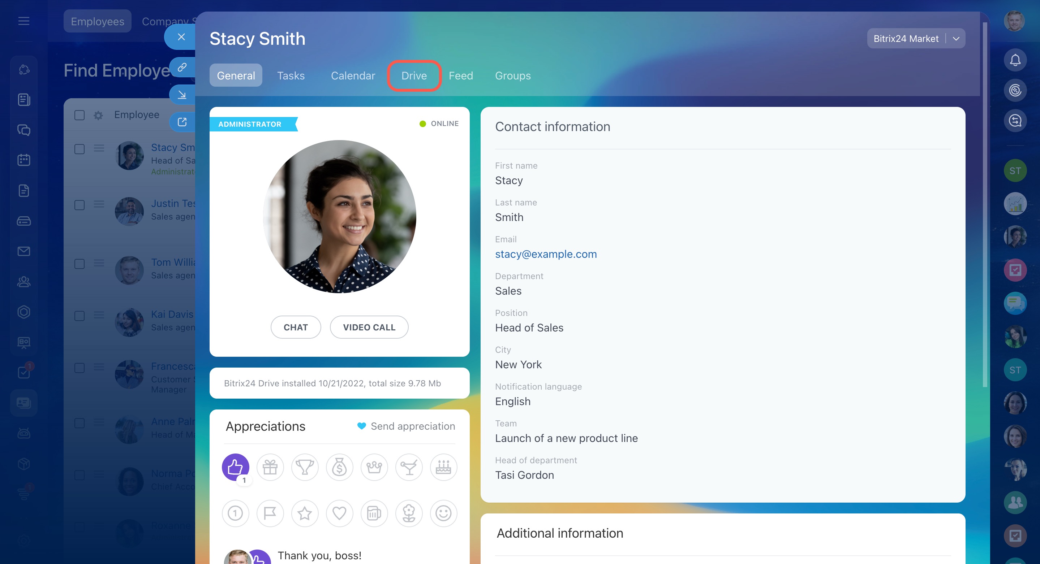
Task: Click the VIDEO CALL button
Action: (369, 327)
